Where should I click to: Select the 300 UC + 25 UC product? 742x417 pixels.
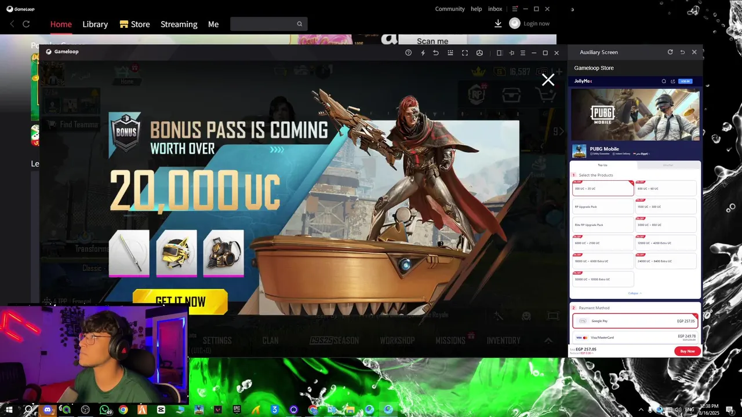tap(603, 188)
